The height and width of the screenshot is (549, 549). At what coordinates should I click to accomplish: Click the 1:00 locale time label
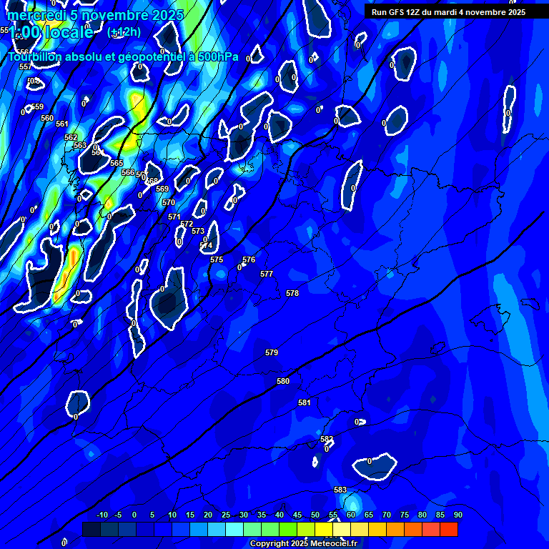tap(51, 32)
